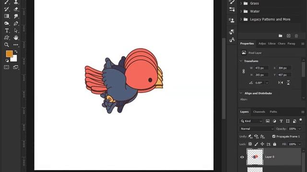This screenshot has height=172, width=307.
Task: Open the Edit Toolbar three-dots menu
Action: (x=16, y=44)
